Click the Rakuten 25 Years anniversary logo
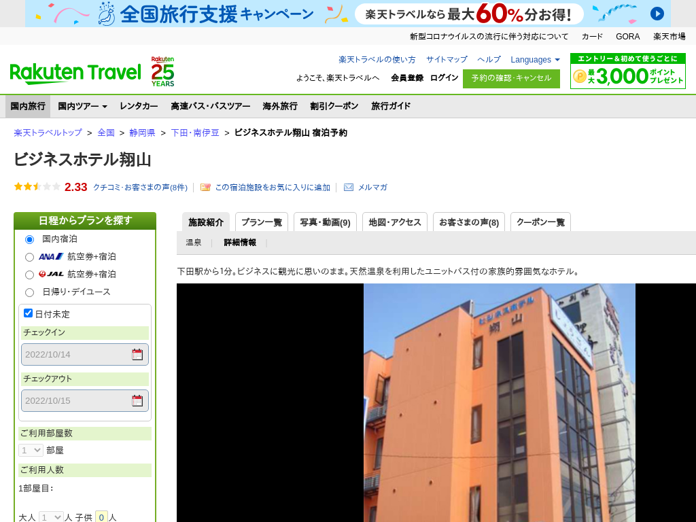 tap(162, 71)
